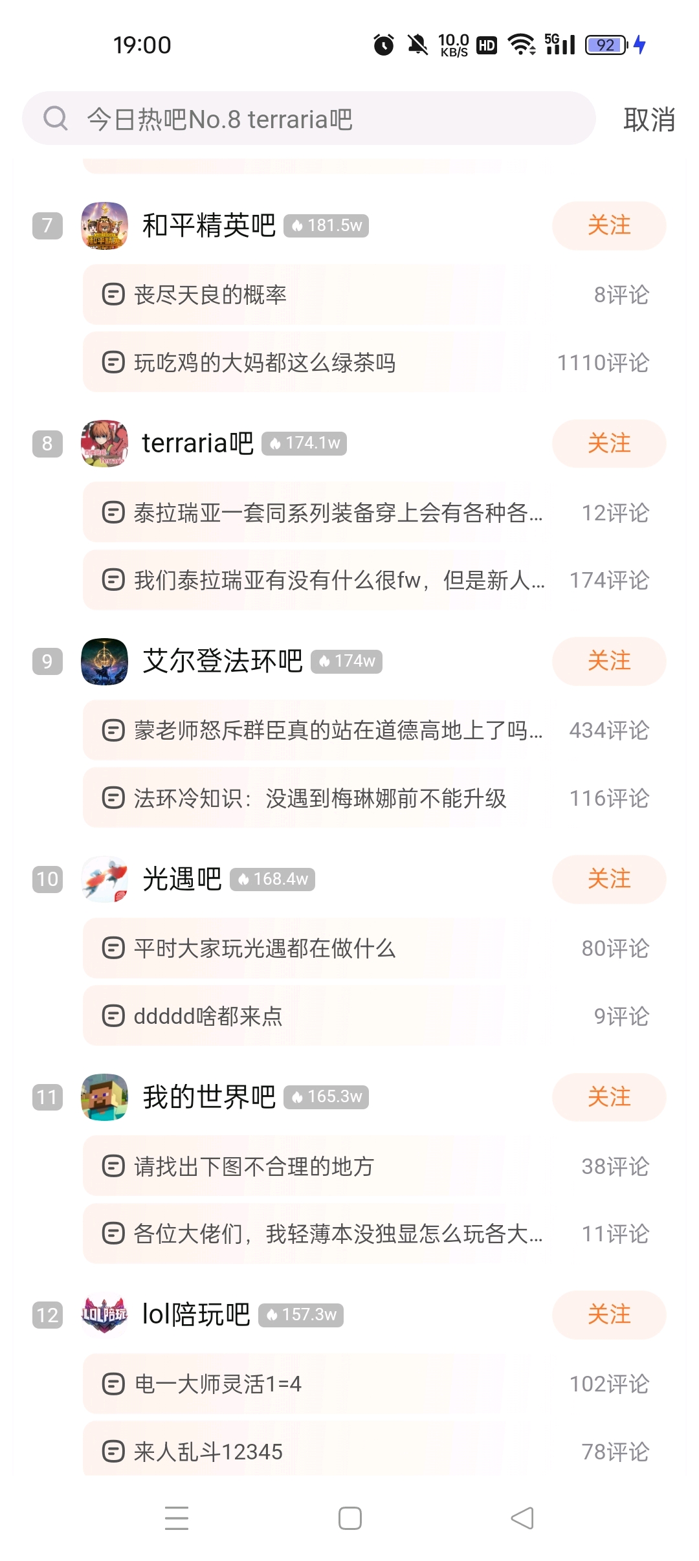Open post 玩吃鸡的大妈都这么绿茶吗

375,362
